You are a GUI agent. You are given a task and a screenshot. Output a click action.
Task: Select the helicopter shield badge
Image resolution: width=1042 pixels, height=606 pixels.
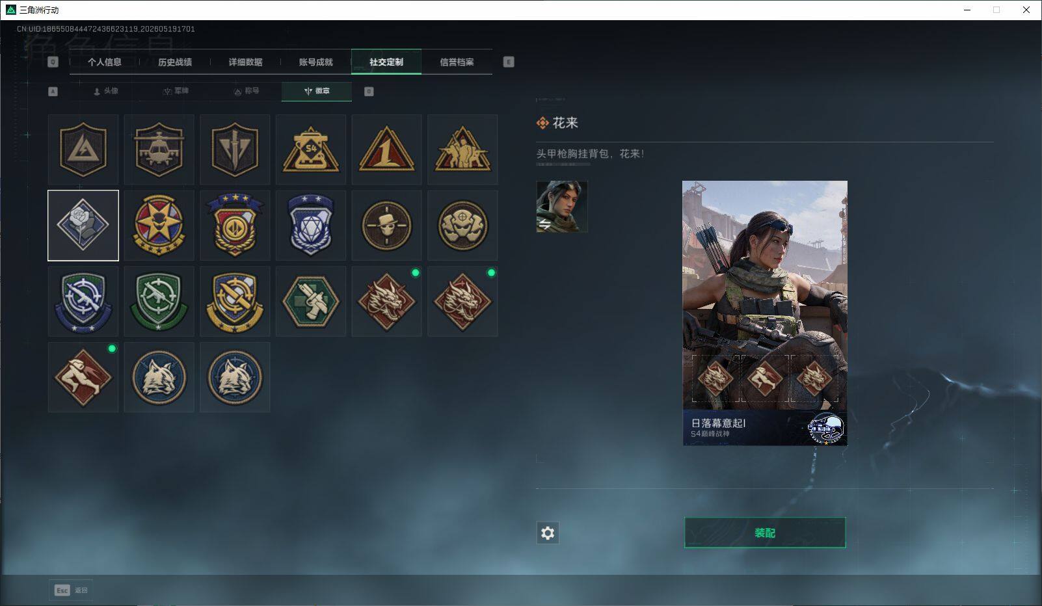(159, 150)
